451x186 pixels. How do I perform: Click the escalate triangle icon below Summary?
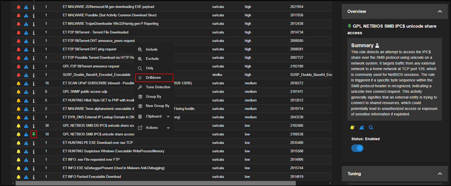click(362, 128)
